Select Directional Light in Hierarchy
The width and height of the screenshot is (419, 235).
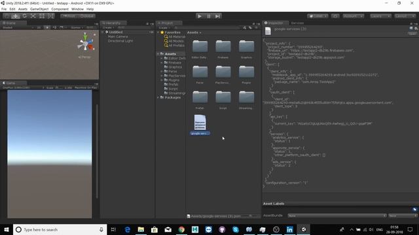(120, 40)
